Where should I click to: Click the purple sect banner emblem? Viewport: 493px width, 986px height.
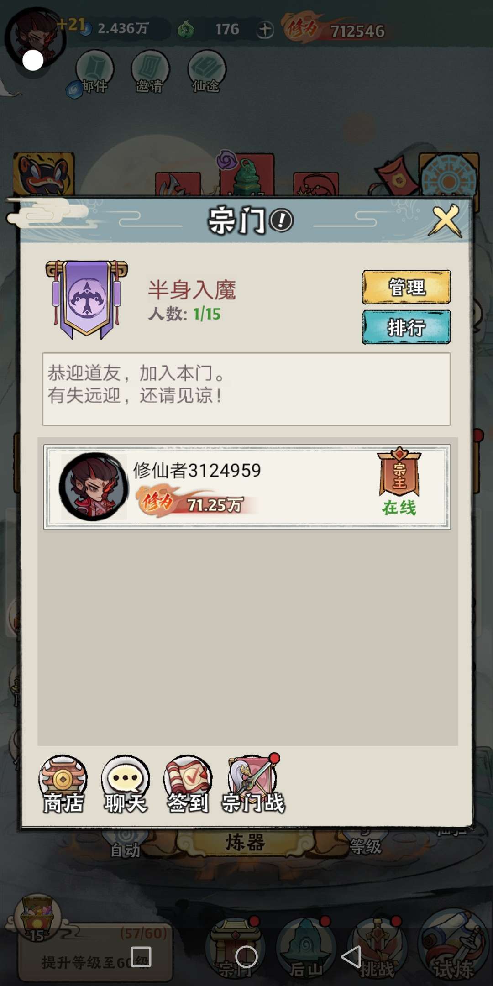(87, 299)
